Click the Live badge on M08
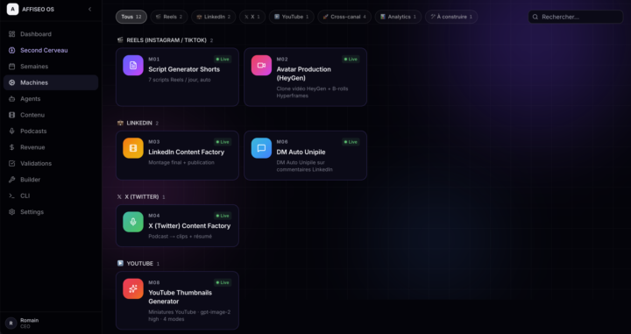Image resolution: width=631 pixels, height=334 pixels. click(x=223, y=282)
